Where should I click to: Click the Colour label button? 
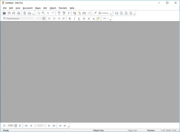pyautogui.click(x=105, y=13)
